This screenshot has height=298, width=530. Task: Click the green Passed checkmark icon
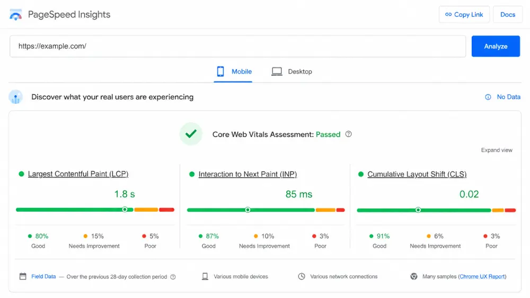pos(191,134)
